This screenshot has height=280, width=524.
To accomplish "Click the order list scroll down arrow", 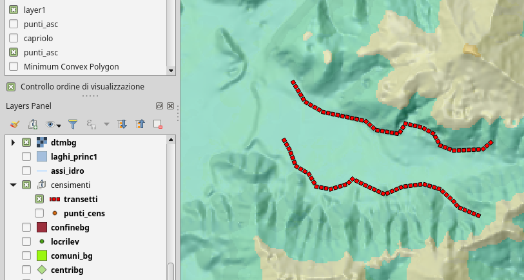I will click(x=171, y=70).
